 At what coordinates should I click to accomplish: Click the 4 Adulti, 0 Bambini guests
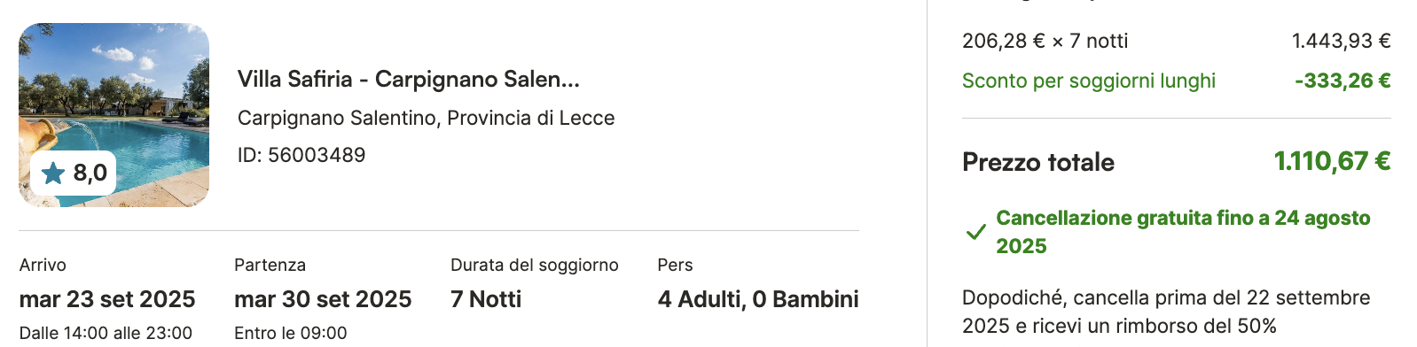tap(758, 299)
